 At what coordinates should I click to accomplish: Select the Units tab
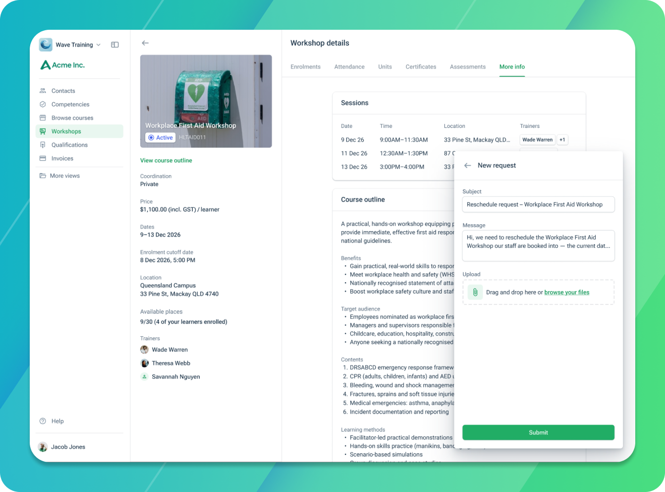(385, 67)
